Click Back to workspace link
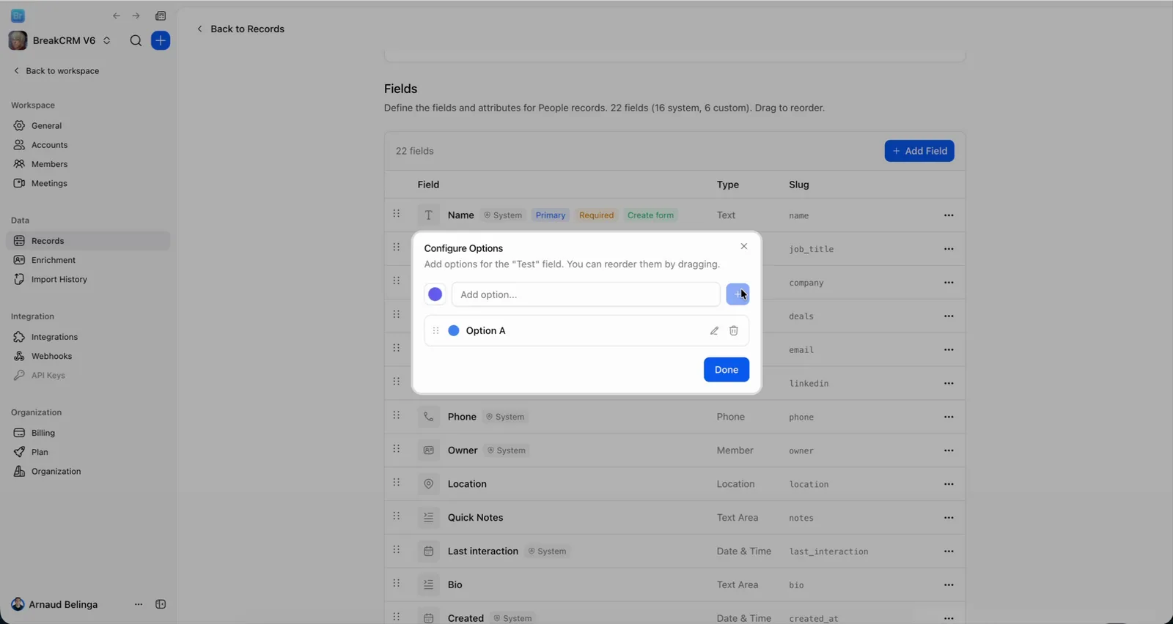 pyautogui.click(x=56, y=71)
